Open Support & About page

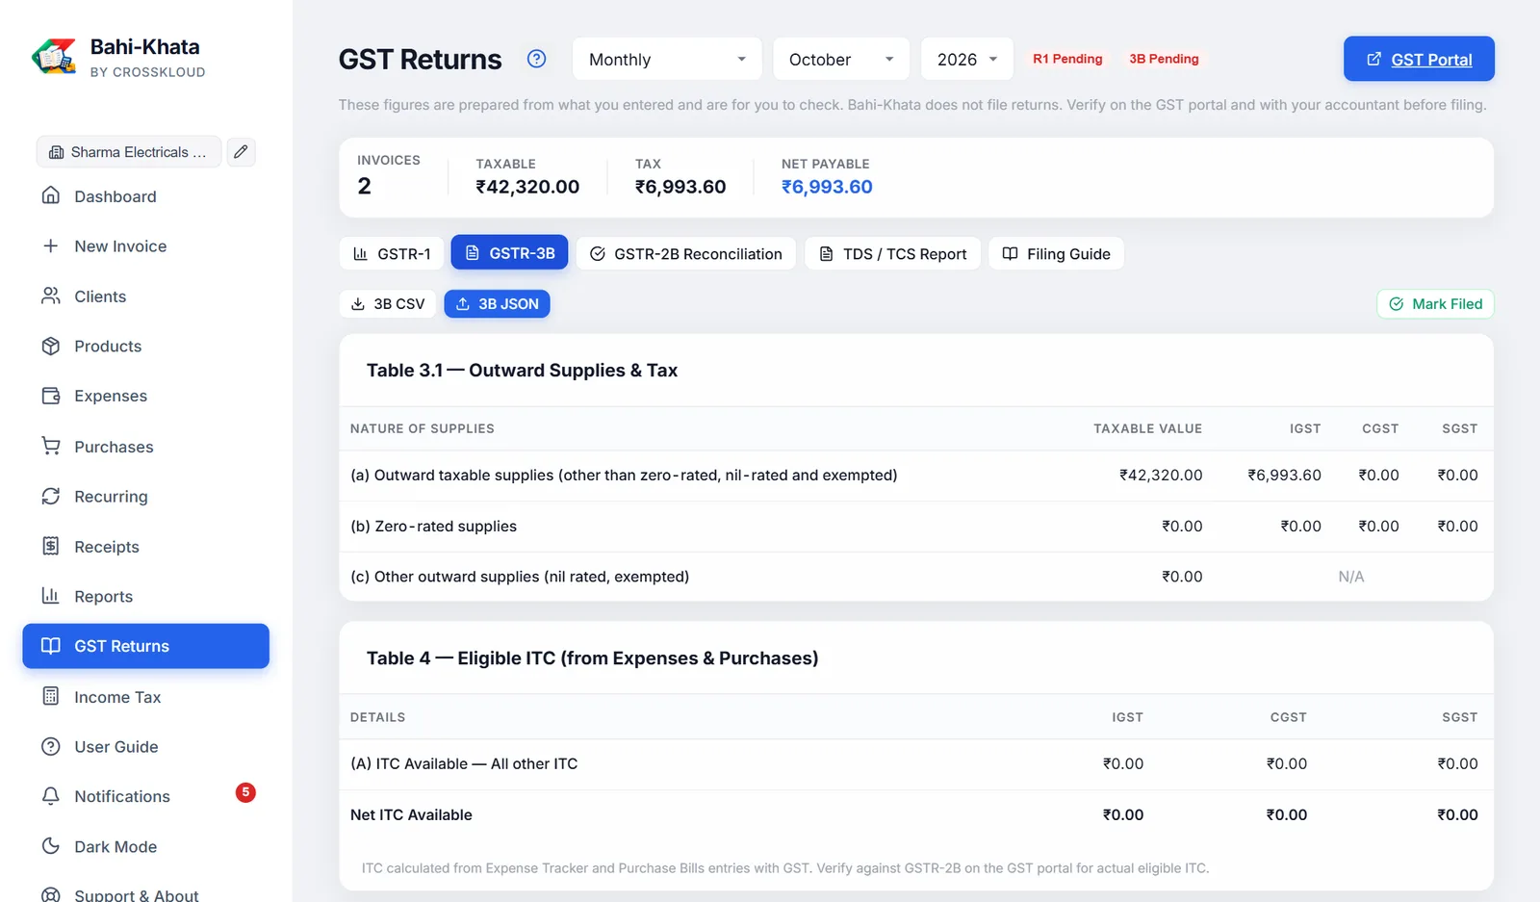coord(145,894)
